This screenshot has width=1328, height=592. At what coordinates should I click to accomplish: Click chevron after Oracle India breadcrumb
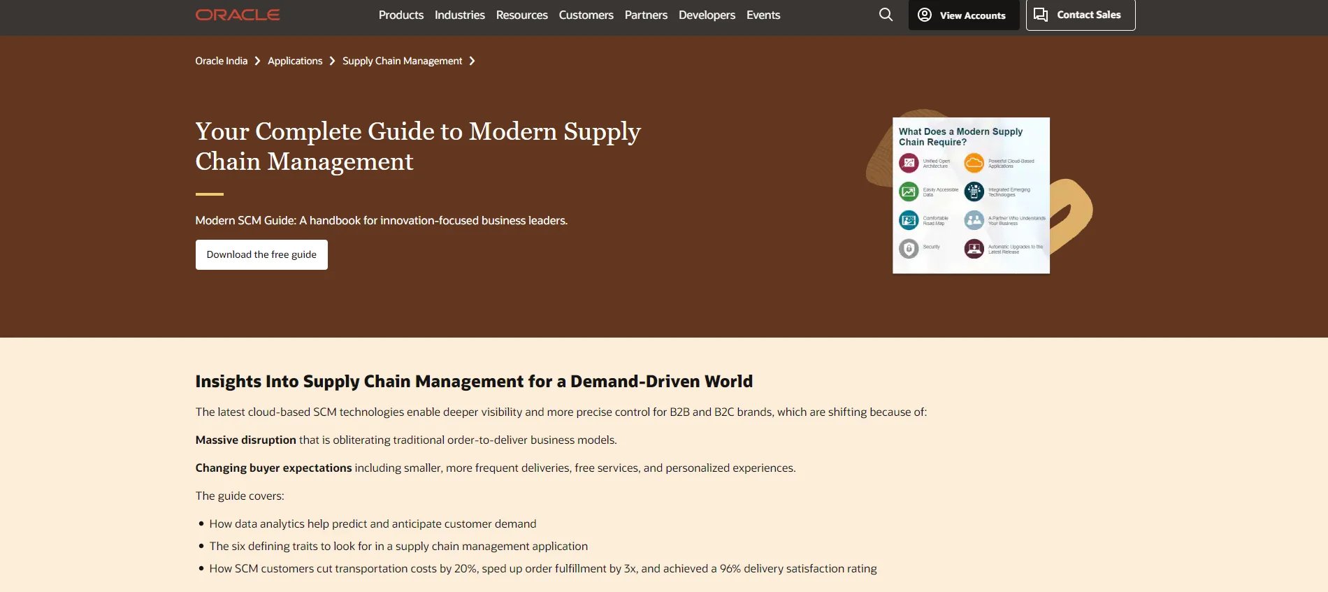[257, 61]
